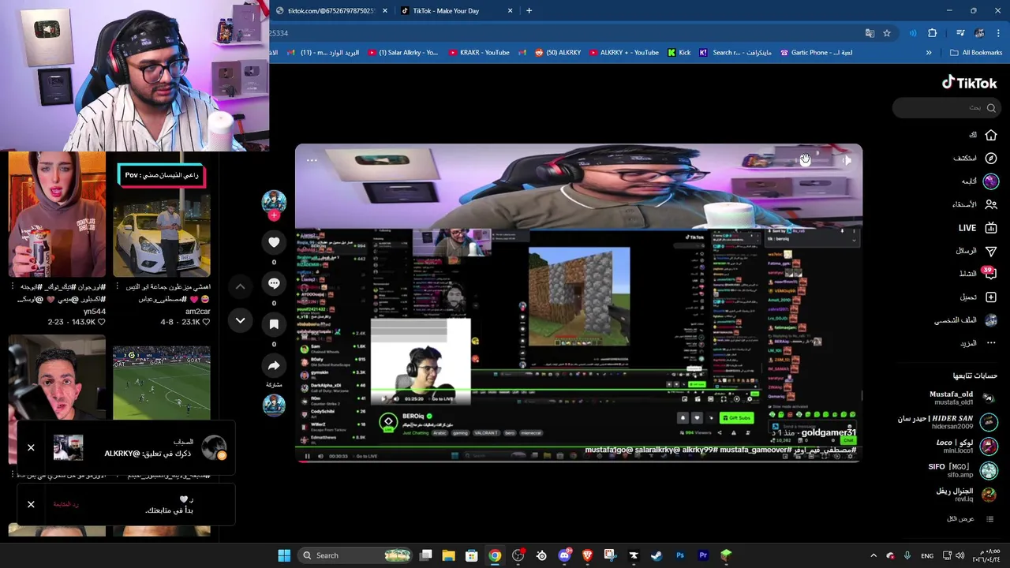Open the Chrome media control icon
Viewport: 1010px width, 568px height.
(x=960, y=33)
